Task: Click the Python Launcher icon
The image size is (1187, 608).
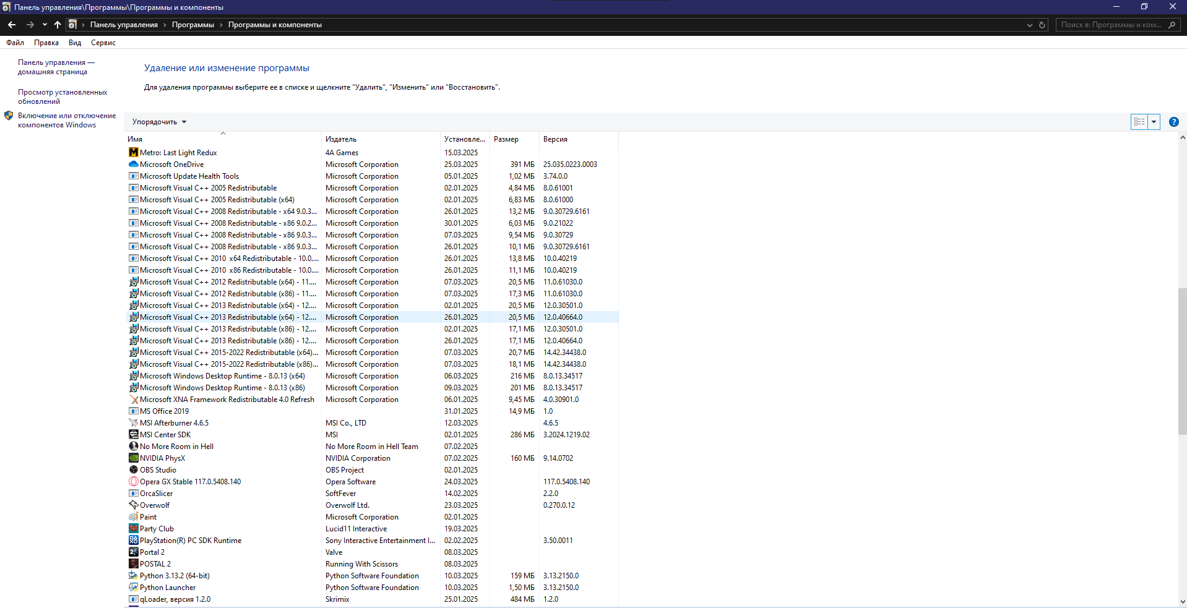Action: pos(133,588)
